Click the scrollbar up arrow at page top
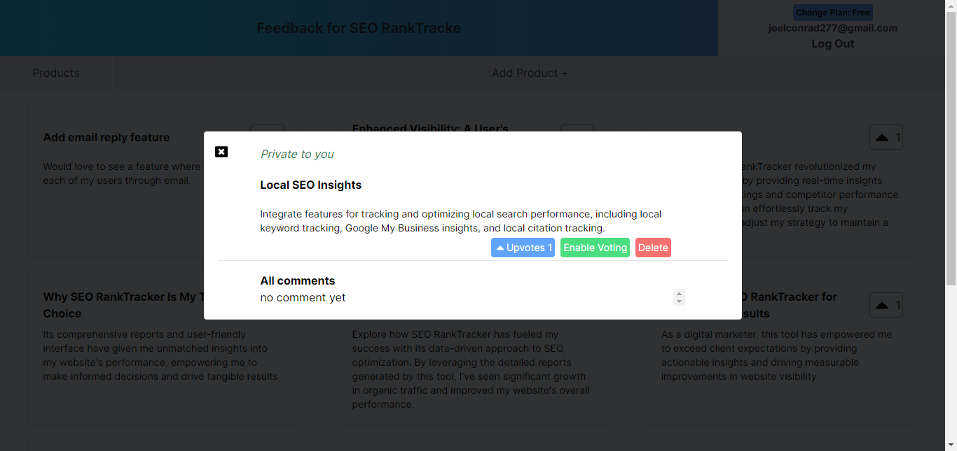This screenshot has width=957, height=451. (951, 6)
